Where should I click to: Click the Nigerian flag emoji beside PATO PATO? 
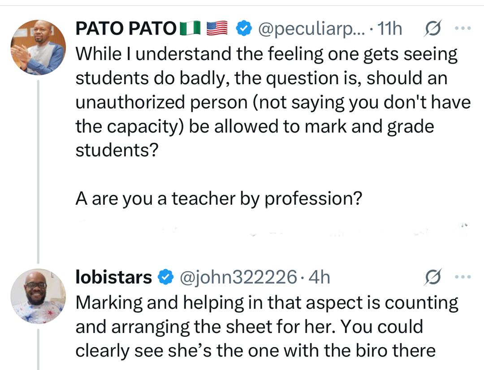click(191, 29)
